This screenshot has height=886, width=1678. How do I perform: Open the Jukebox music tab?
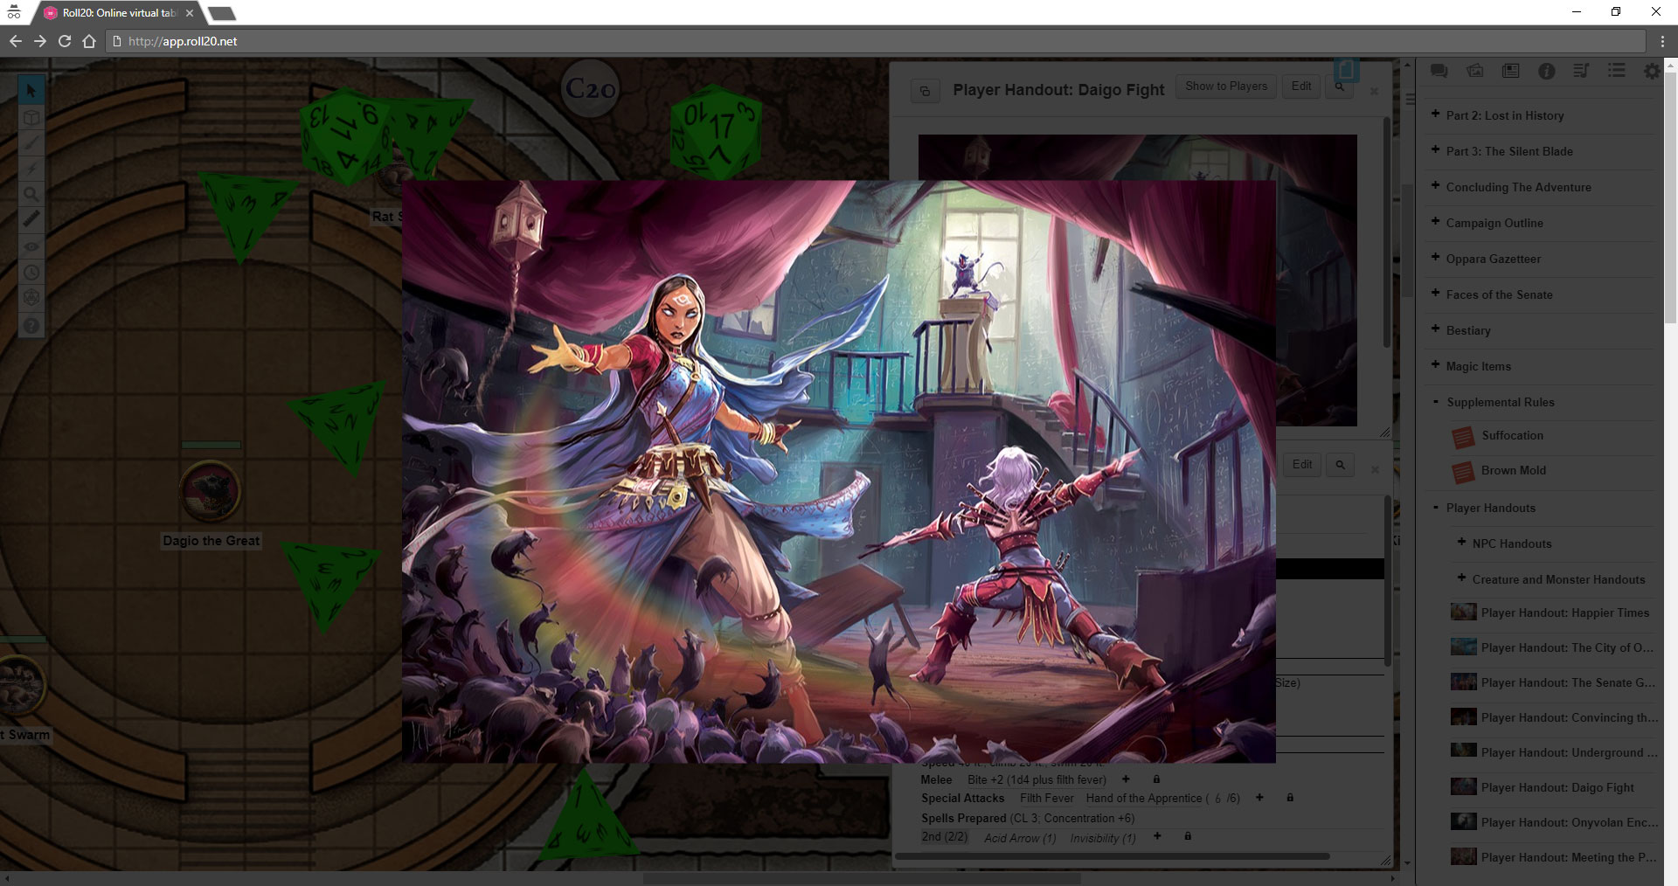coord(1581,72)
